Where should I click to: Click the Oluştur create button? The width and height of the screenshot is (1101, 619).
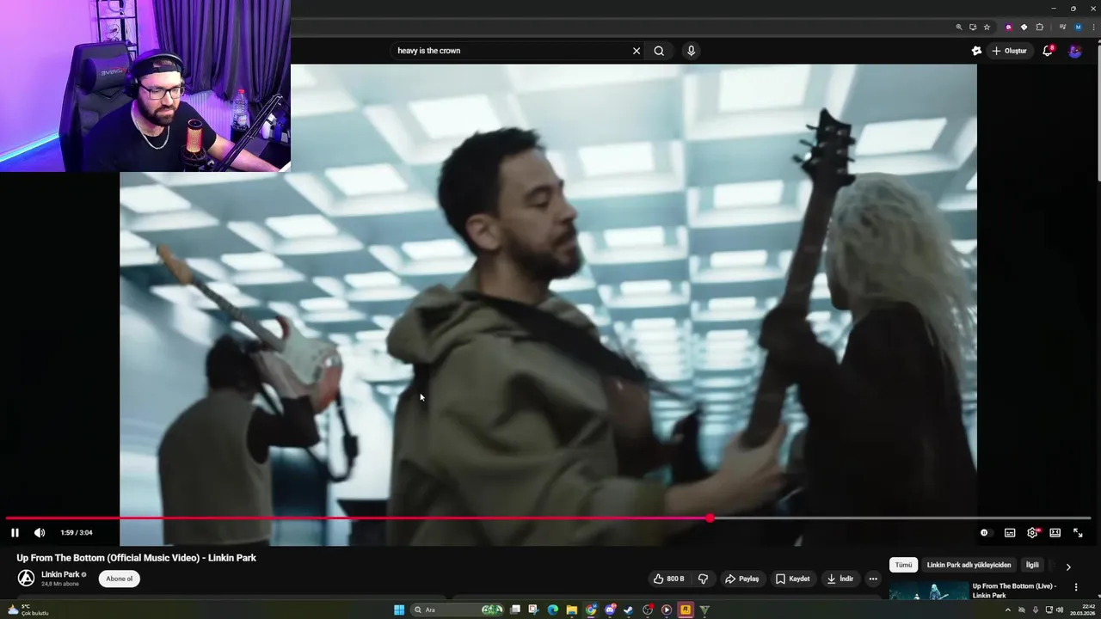tap(1010, 51)
